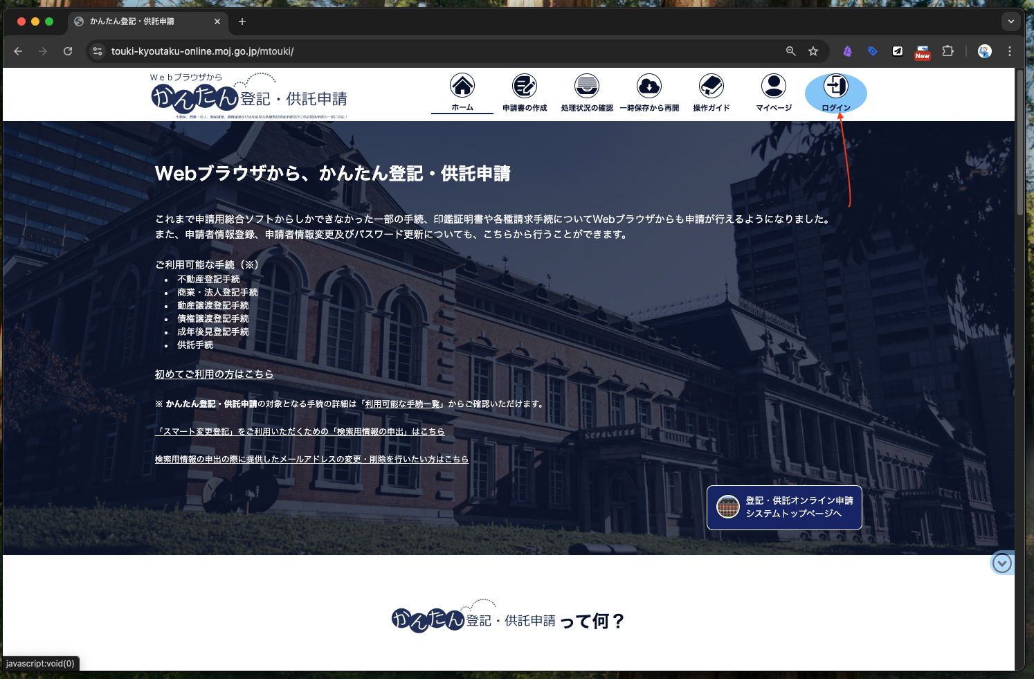Click the page scroll-down chevron circle button

pyautogui.click(x=1001, y=563)
